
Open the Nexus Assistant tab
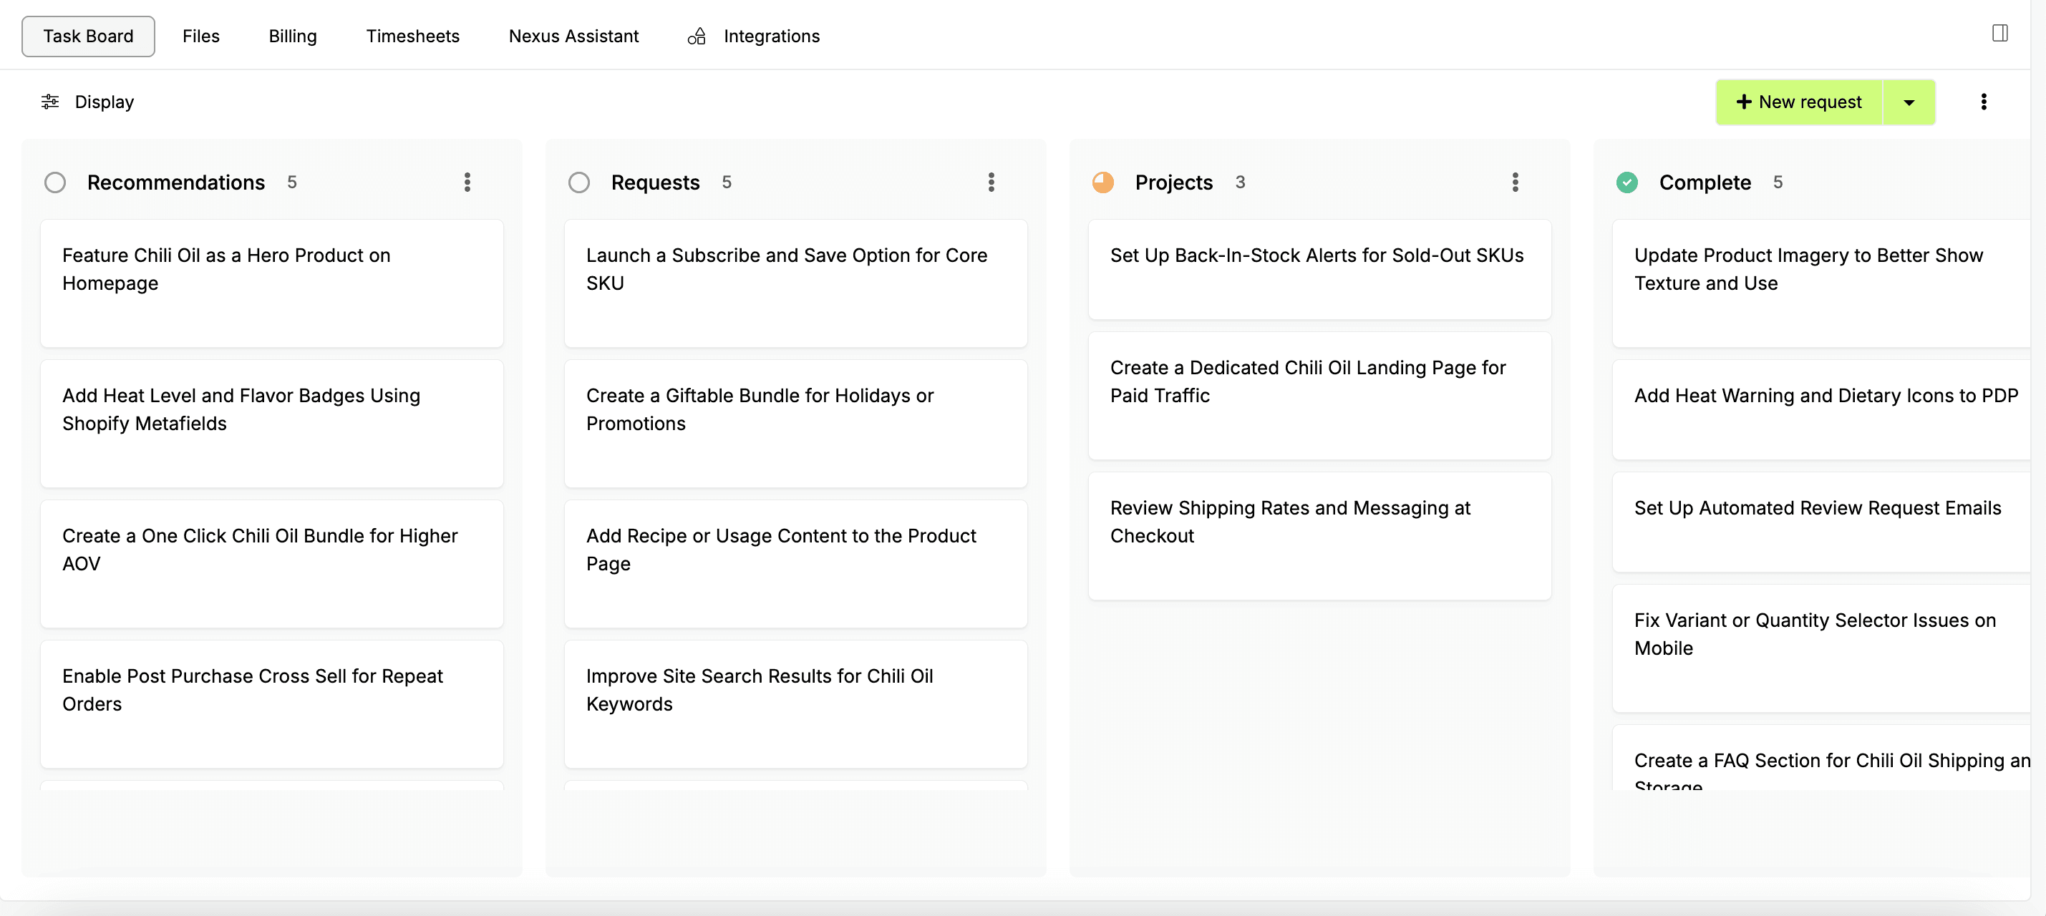pyautogui.click(x=573, y=36)
